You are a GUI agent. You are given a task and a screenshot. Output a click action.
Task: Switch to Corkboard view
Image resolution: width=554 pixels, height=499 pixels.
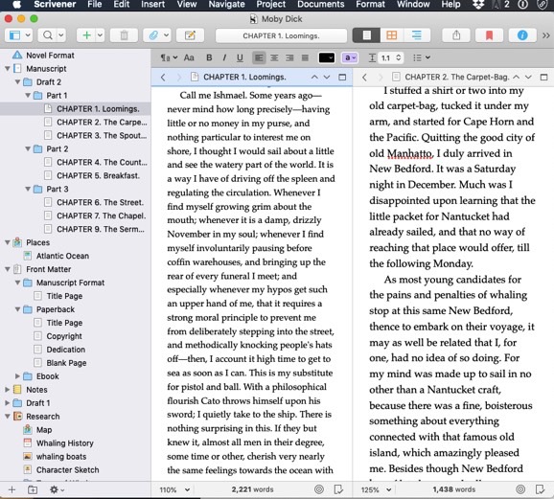point(391,35)
